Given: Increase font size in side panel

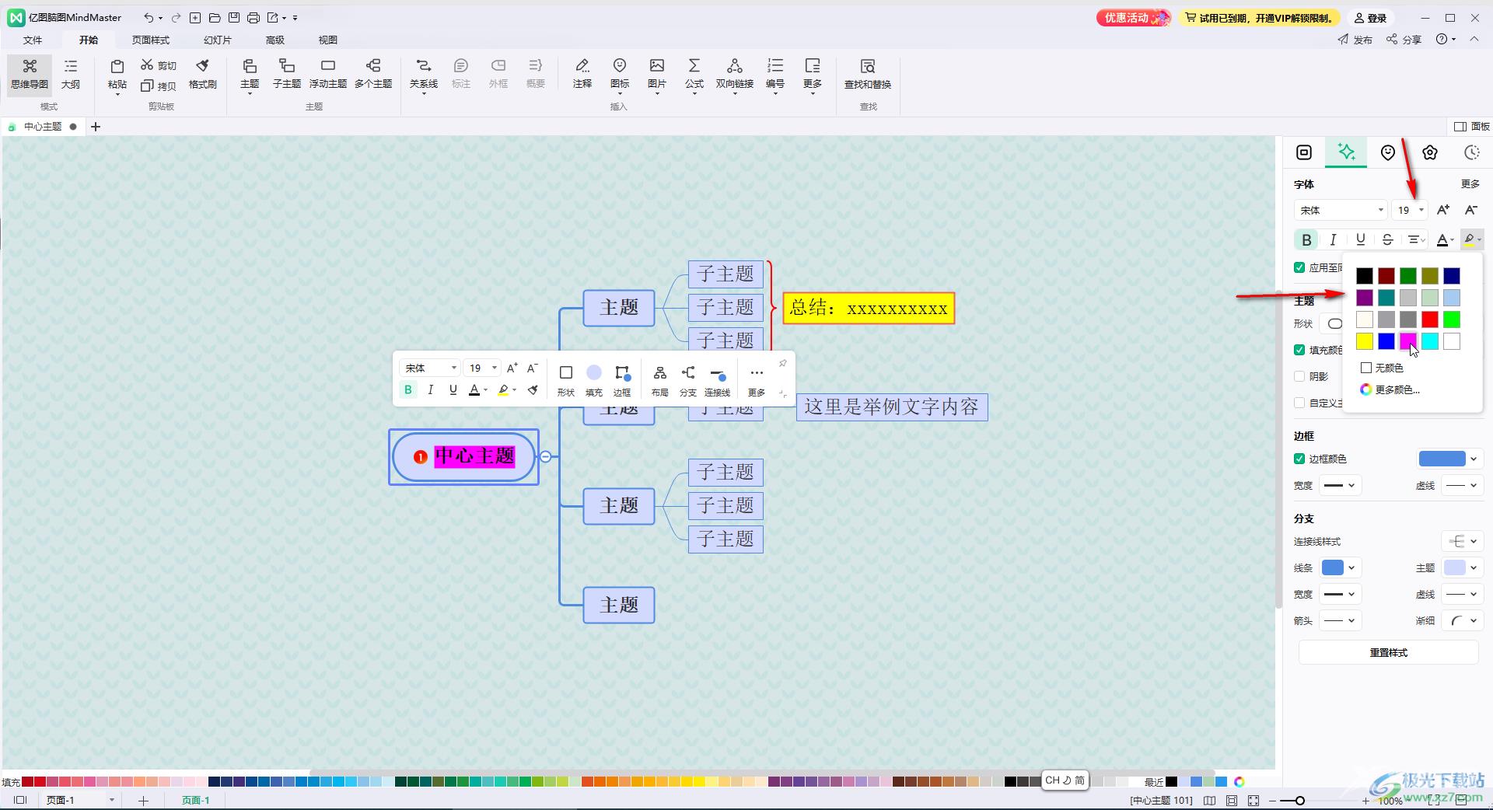Looking at the screenshot, I should pyautogui.click(x=1443, y=210).
